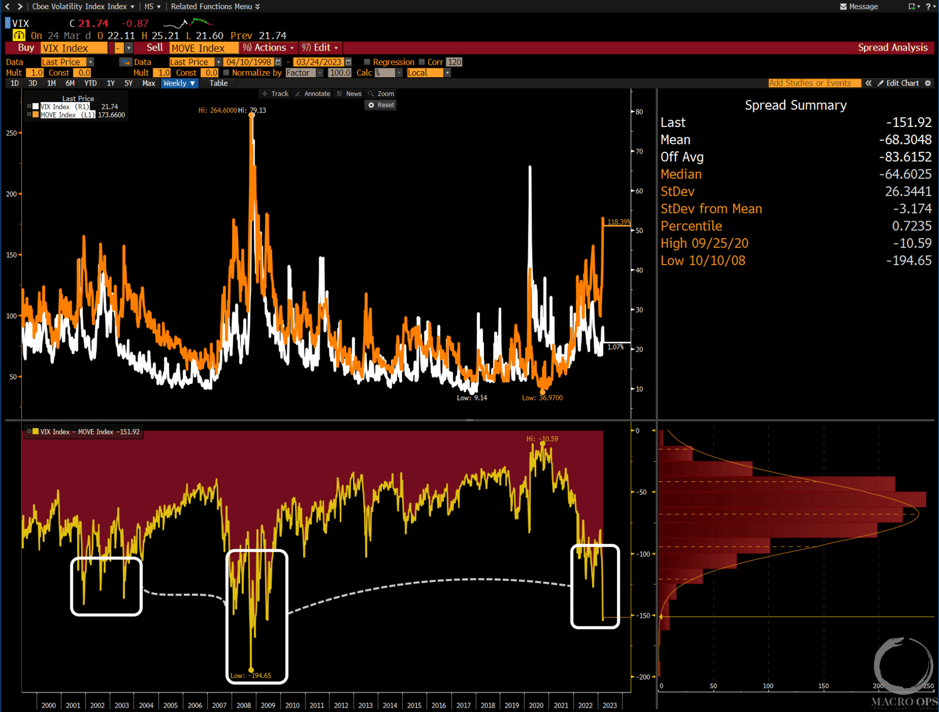Activate the Zoom magnifier tool

(x=381, y=94)
